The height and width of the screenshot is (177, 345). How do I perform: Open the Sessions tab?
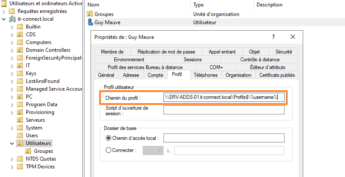[192, 60]
